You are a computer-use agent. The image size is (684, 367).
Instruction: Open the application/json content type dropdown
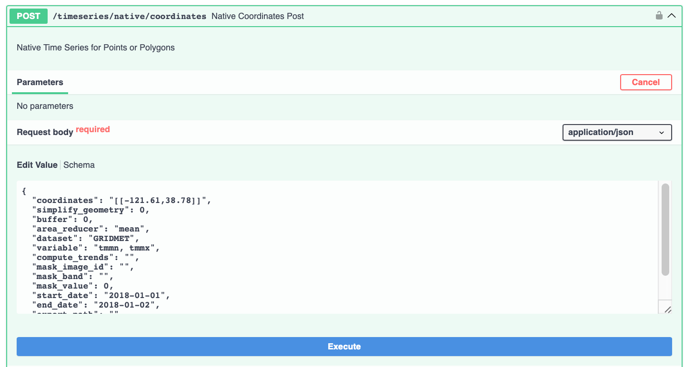(x=617, y=133)
